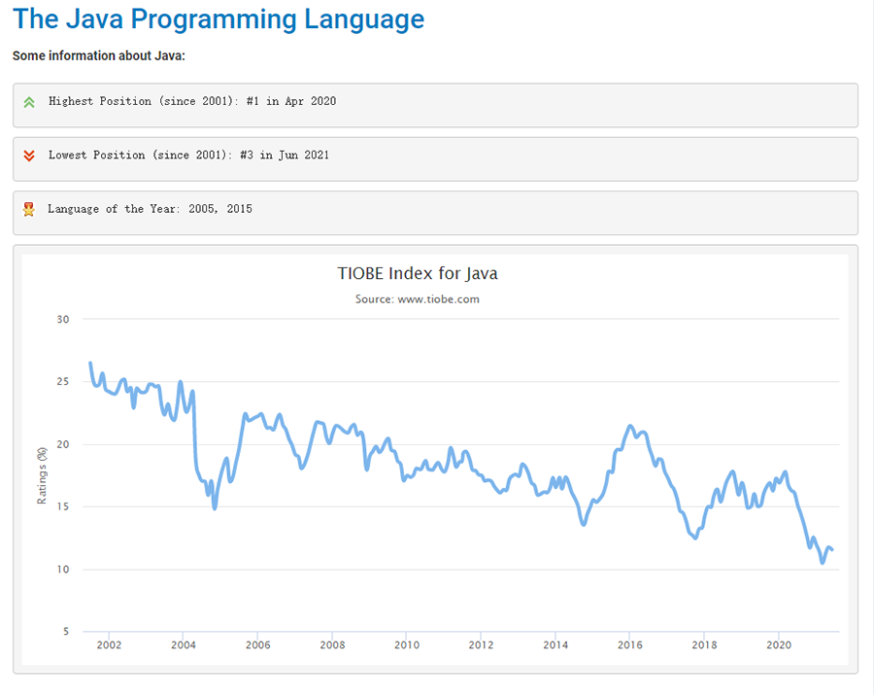Viewport: 874px width, 696px height.
Task: Click the y-axis value 10
Action: click(63, 570)
